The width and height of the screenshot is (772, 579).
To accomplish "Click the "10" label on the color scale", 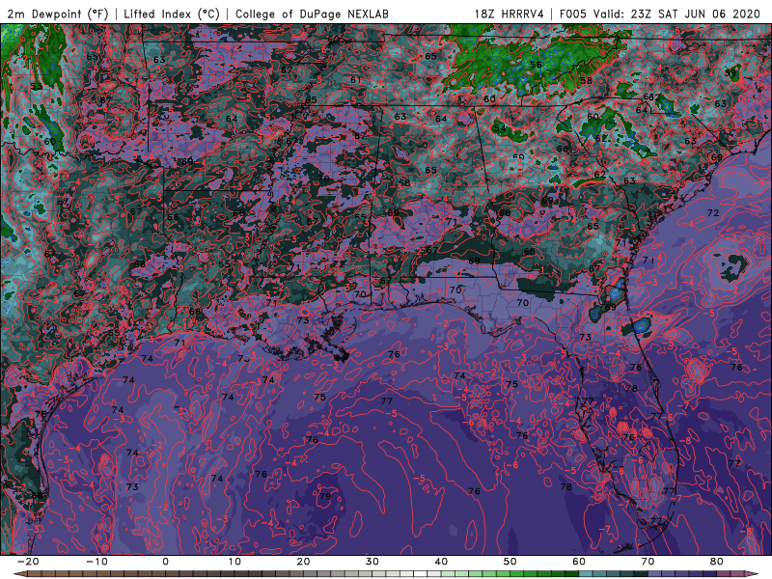I will [x=234, y=562].
